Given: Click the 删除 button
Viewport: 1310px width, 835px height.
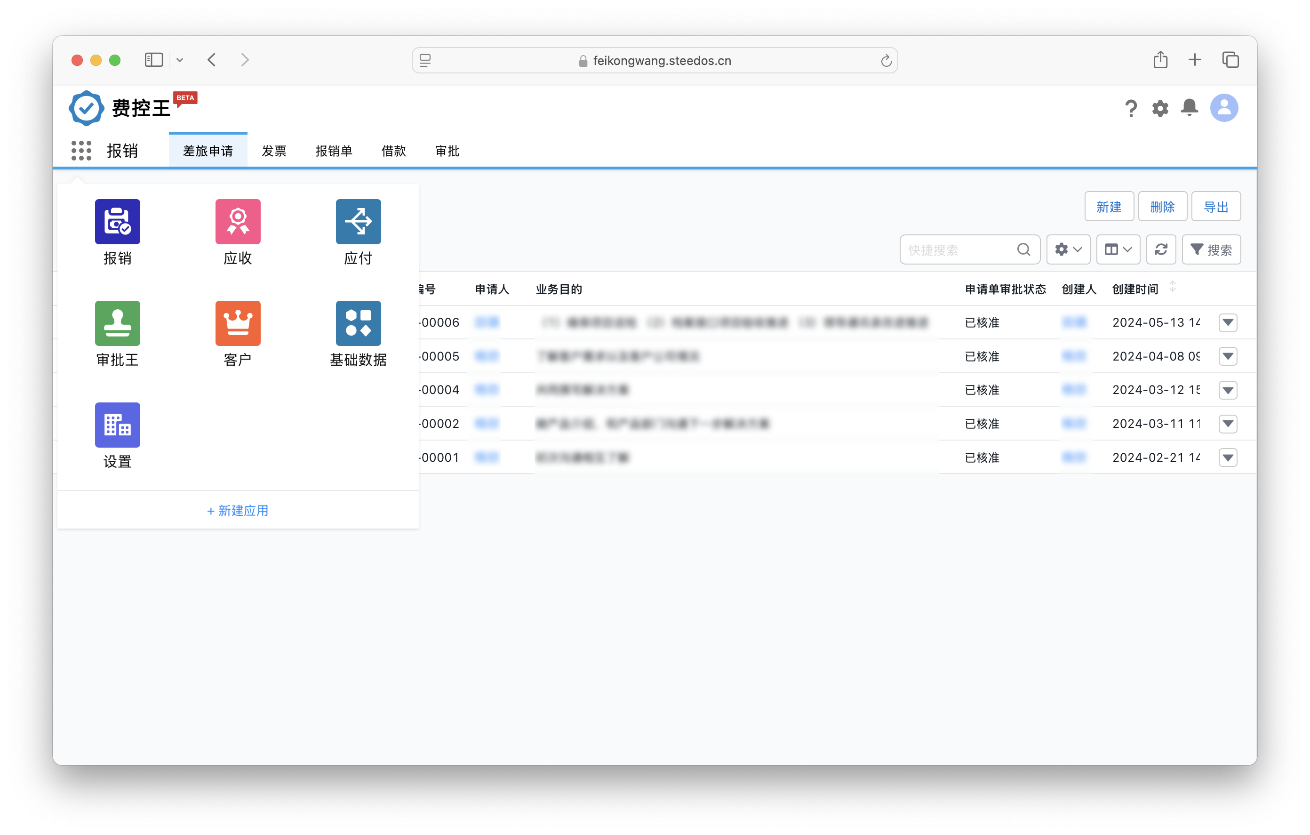Looking at the screenshot, I should coord(1162,207).
